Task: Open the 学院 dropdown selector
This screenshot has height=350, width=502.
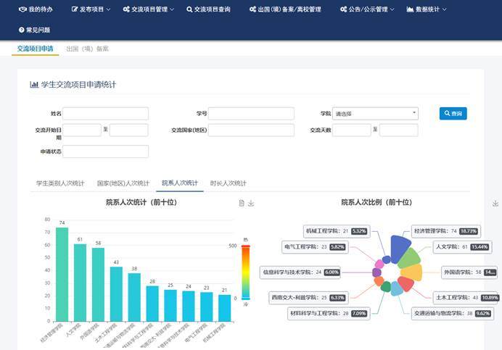Action: pyautogui.click(x=375, y=114)
